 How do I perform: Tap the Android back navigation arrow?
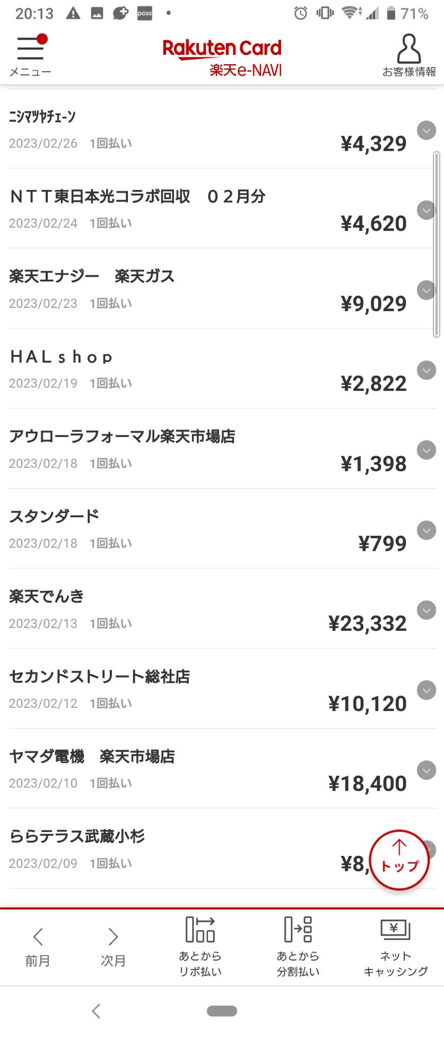coord(96,1010)
